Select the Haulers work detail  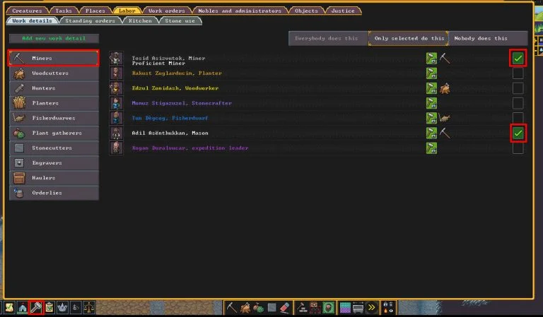tap(54, 178)
